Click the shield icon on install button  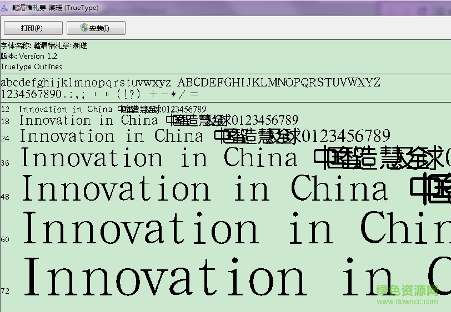pyautogui.click(x=84, y=28)
